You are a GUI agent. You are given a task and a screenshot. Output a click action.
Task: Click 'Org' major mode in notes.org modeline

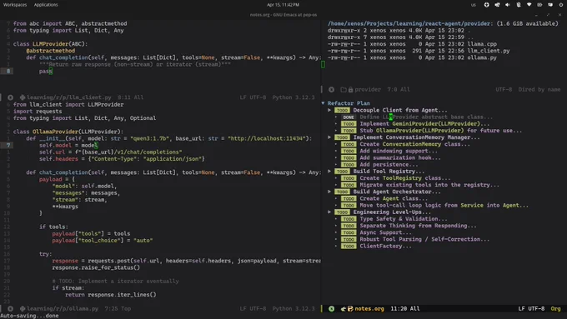point(555,308)
